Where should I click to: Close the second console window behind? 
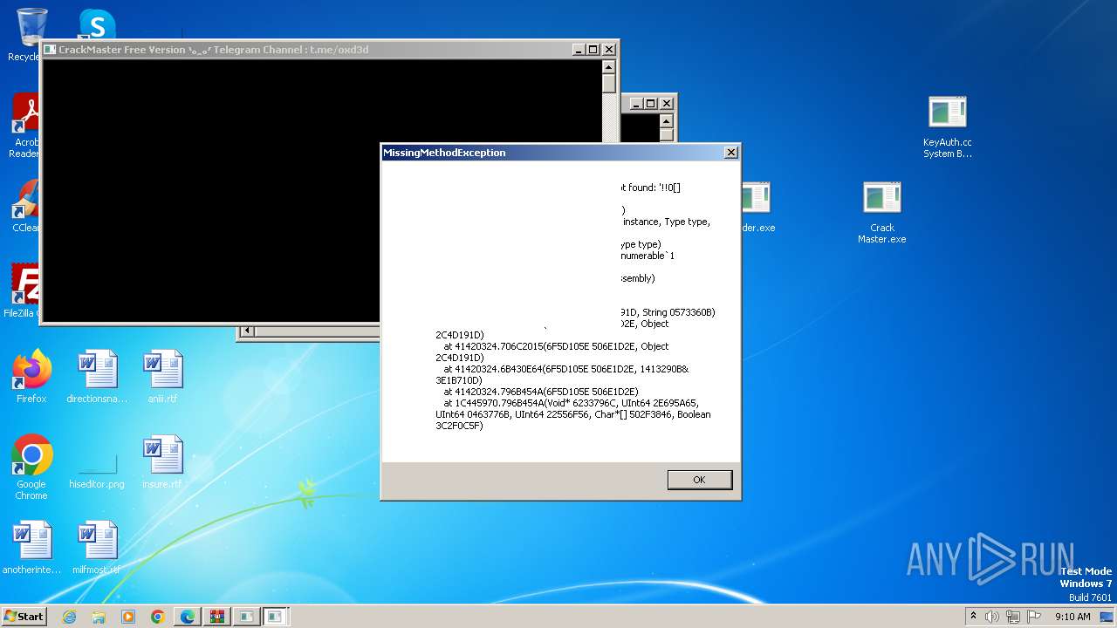pos(666,103)
